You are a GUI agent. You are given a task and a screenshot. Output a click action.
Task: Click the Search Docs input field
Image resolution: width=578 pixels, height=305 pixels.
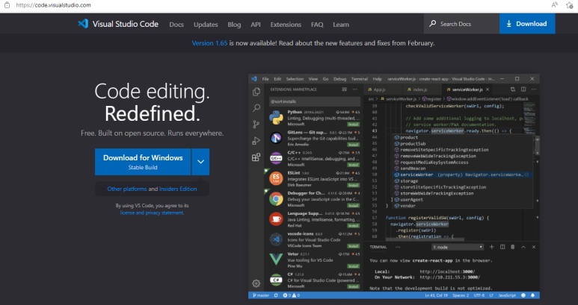pyautogui.click(x=461, y=24)
